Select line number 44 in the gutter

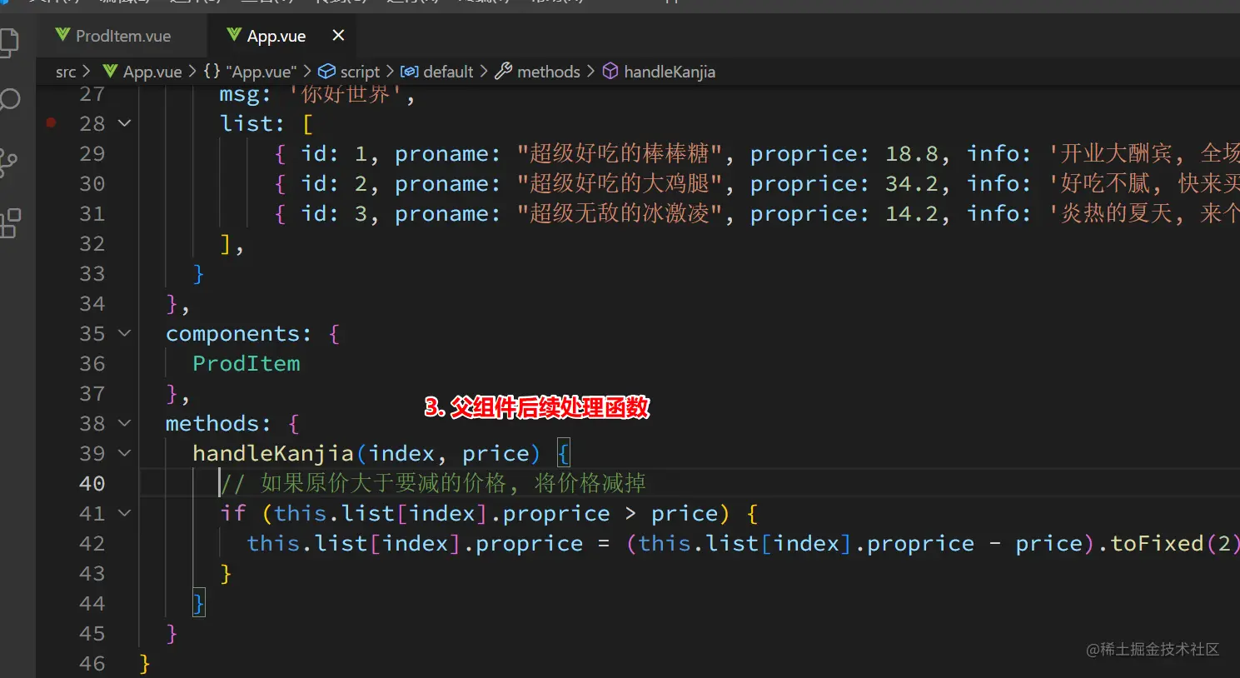tap(92, 603)
